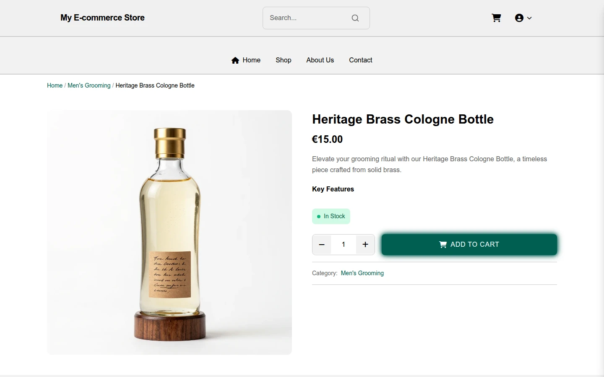
Task: Open the shopping cart icon
Action: (x=496, y=18)
